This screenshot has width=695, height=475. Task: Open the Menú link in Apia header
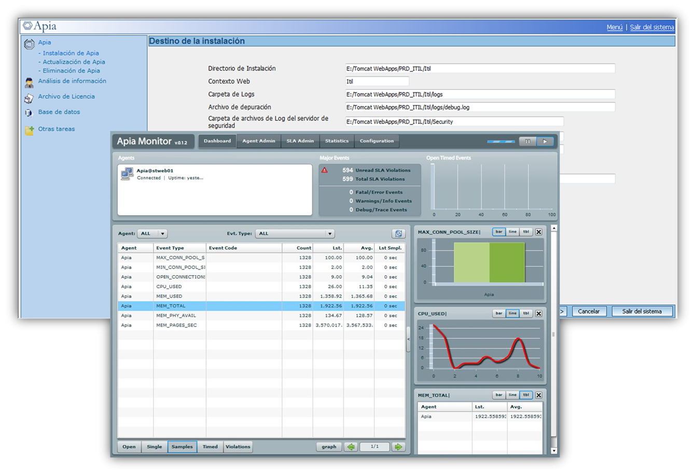tap(615, 27)
